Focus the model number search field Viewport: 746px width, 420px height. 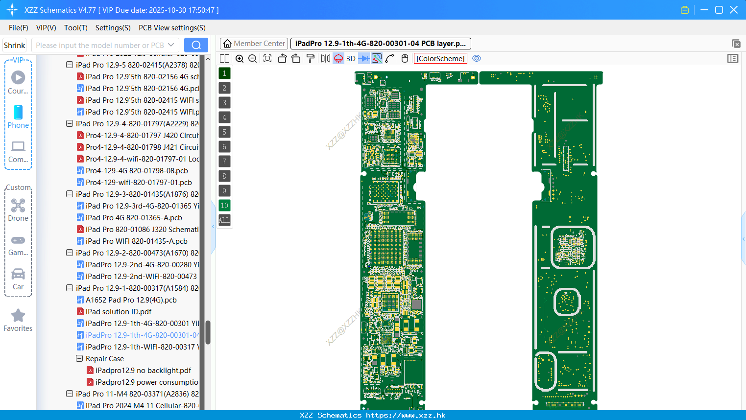pyautogui.click(x=99, y=45)
